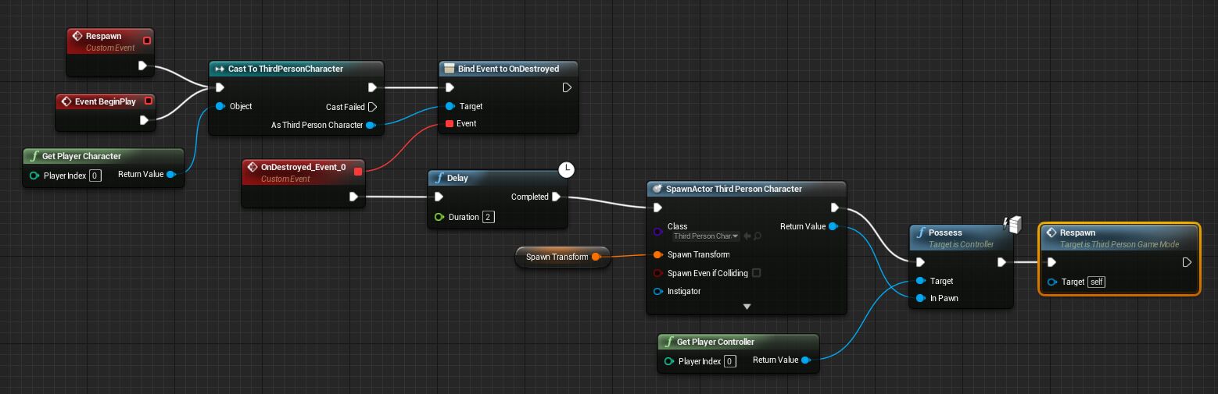Click the Instigator pin on the SpawnActor node
This screenshot has height=394, width=1218.
pyautogui.click(x=657, y=291)
